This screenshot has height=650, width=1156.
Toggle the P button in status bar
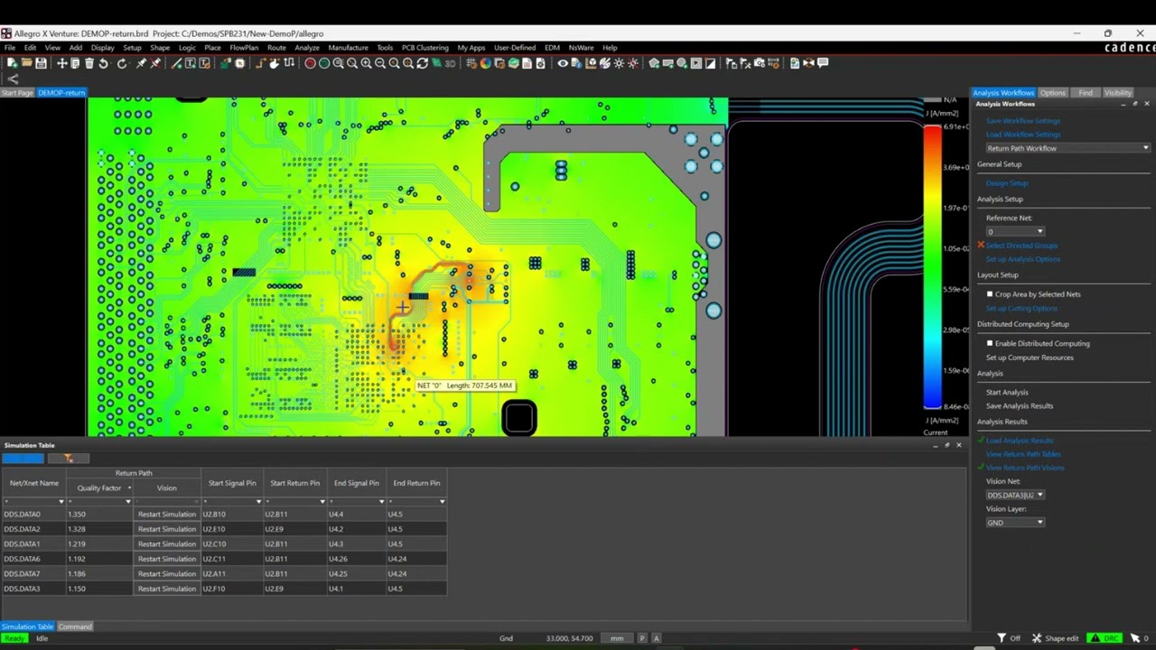(x=642, y=638)
